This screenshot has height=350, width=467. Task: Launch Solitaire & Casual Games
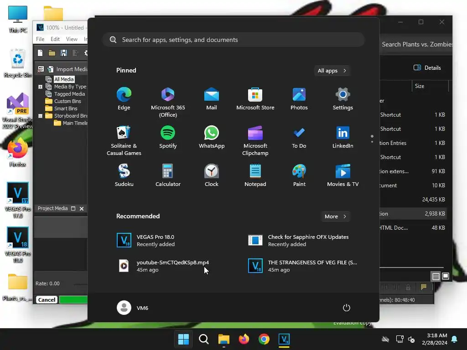(x=124, y=140)
